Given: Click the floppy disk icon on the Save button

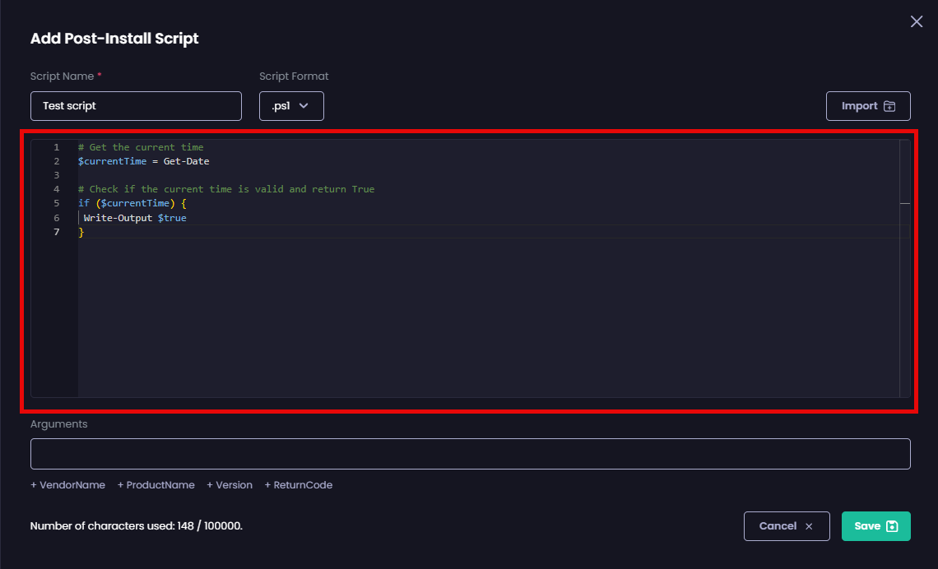Looking at the screenshot, I should pos(890,525).
